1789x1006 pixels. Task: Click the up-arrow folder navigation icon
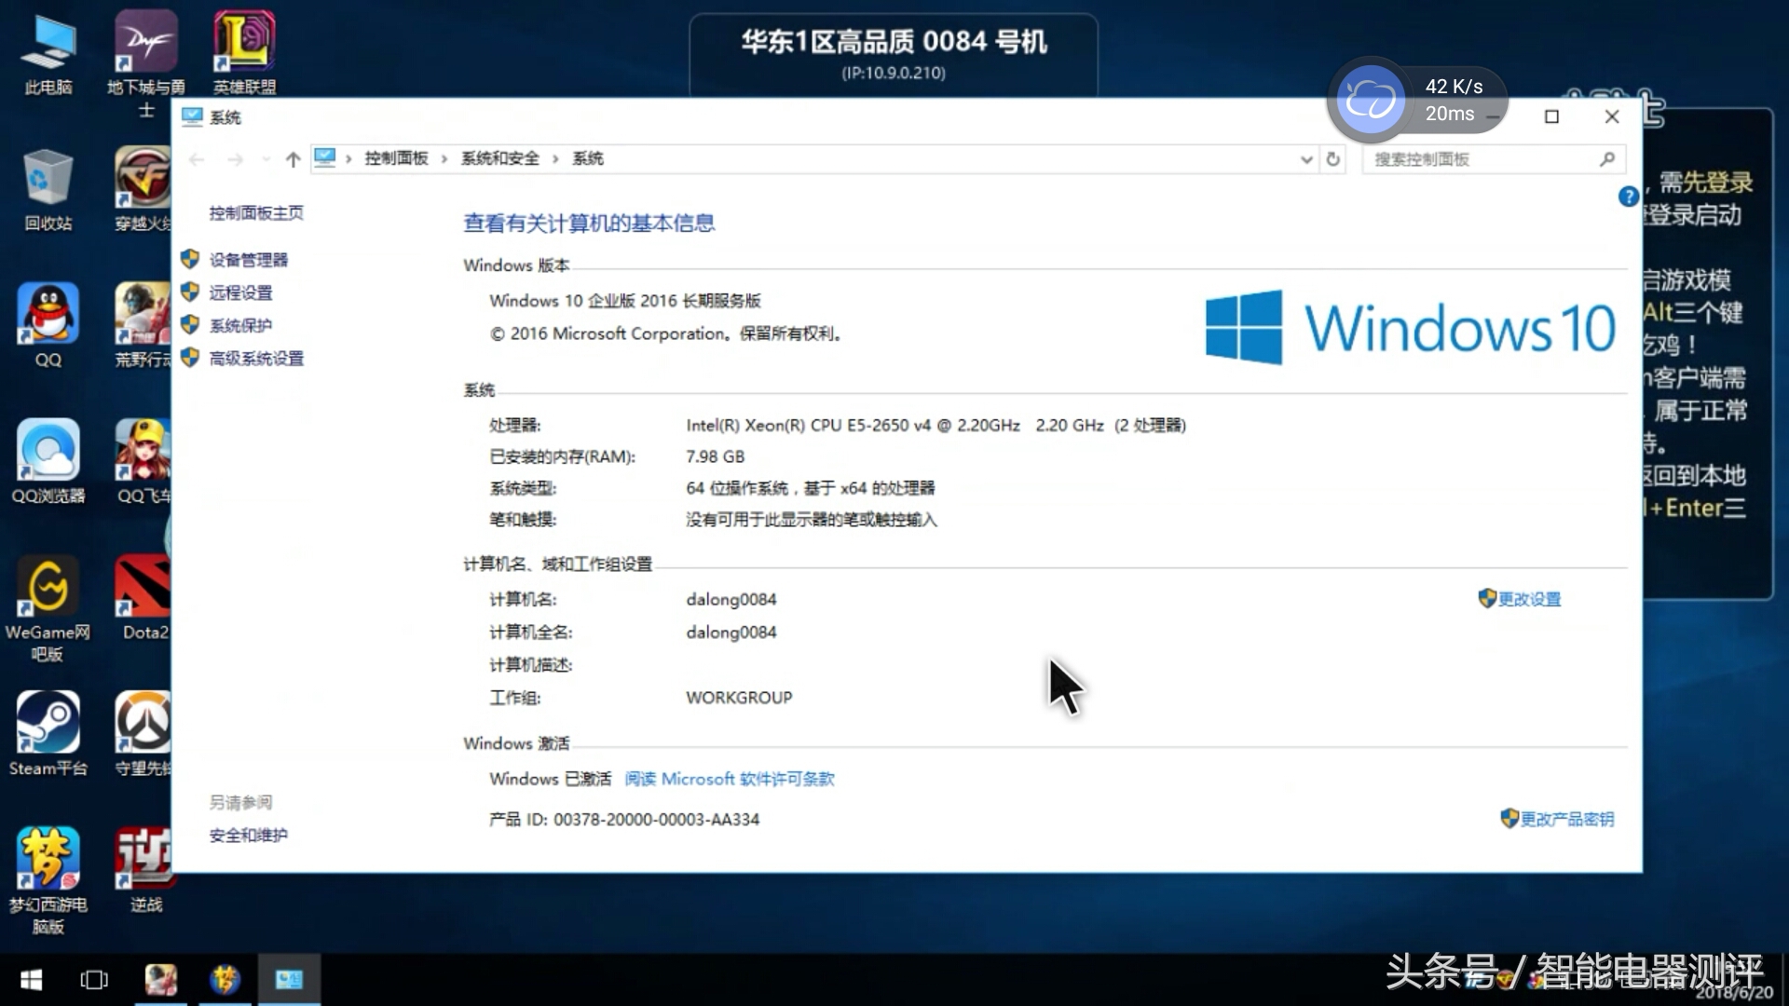[x=292, y=158]
